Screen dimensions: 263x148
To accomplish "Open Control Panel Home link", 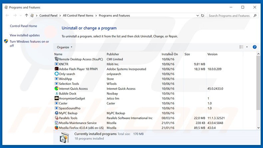I will pos(23,26).
